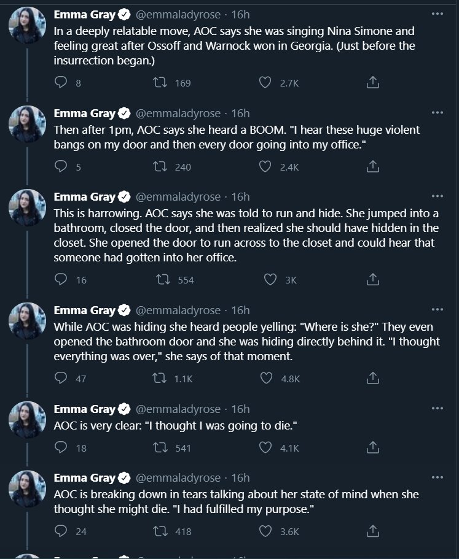Screen dimensions: 459x559
Task: Open the @emmaladyrose handle on the BOOM tweet
Action: pos(178,113)
